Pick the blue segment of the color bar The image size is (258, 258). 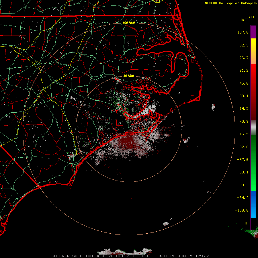pyautogui.click(x=253, y=204)
